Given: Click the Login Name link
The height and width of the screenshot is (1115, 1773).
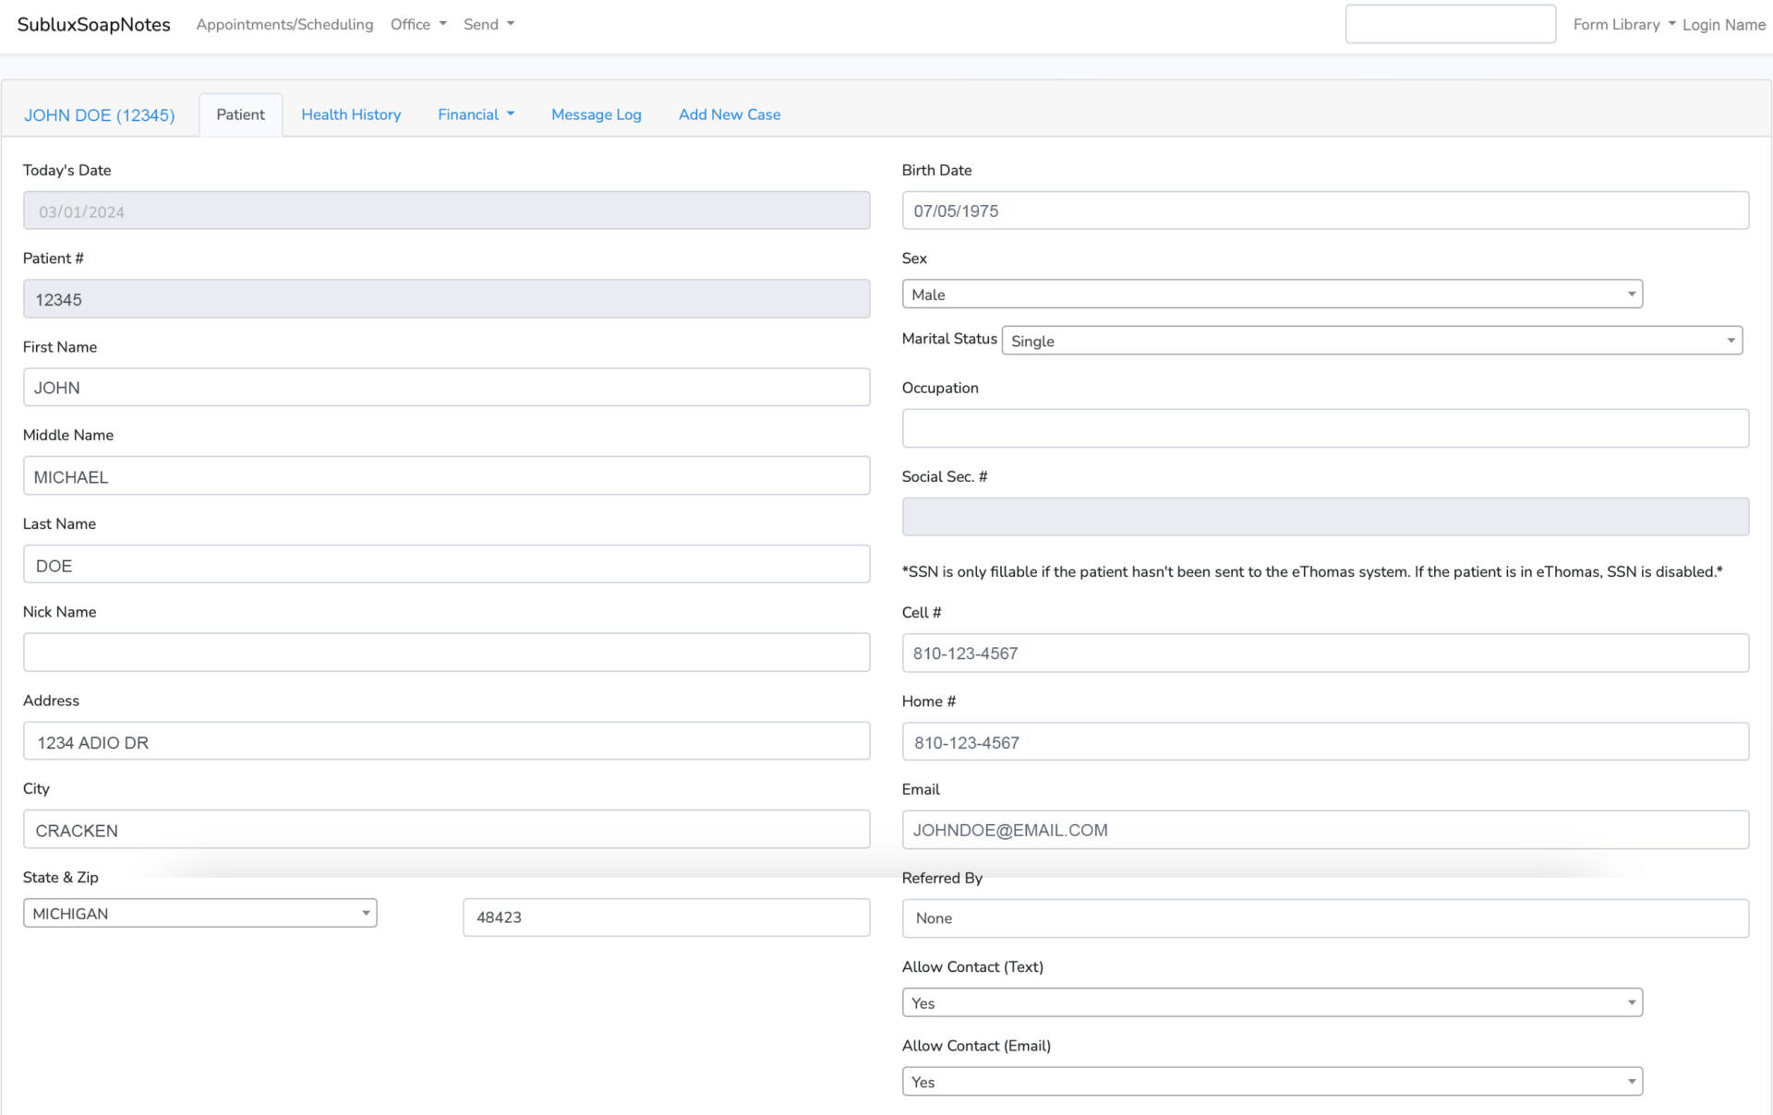Looking at the screenshot, I should [1723, 25].
